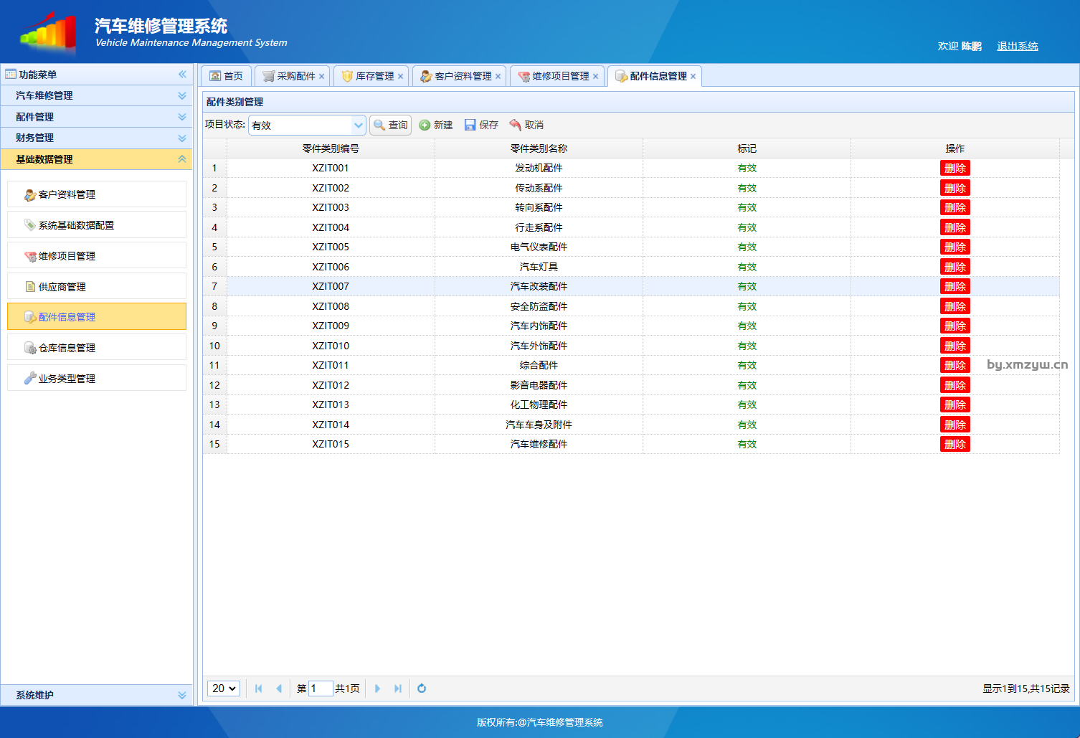Delete the XZIT002 传动系配件 row
Viewport: 1080px width, 738px height.
point(955,188)
